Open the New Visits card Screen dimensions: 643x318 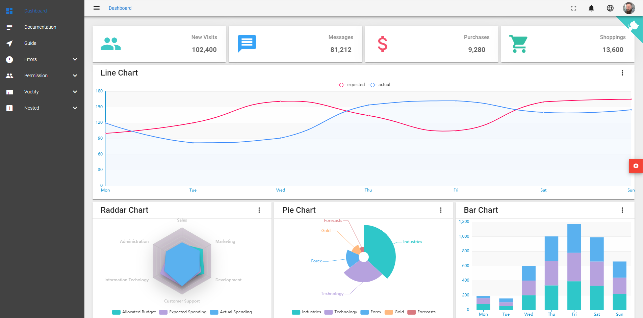(159, 44)
